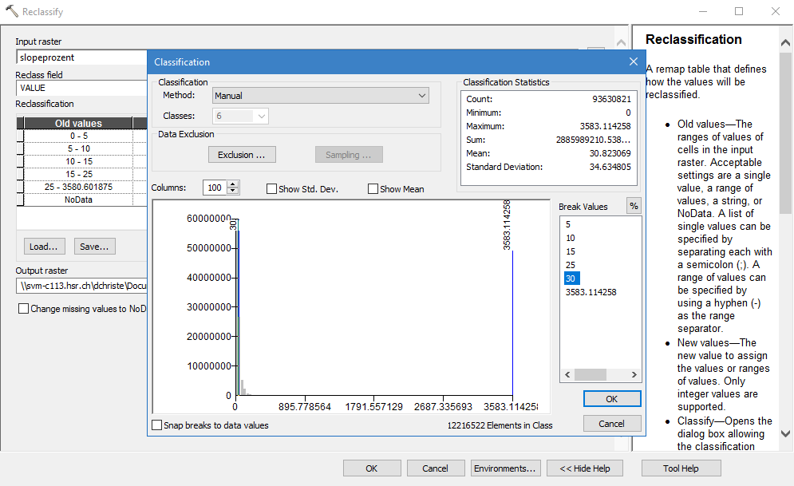
Task: Select break value 15 in the list
Action: pos(571,251)
